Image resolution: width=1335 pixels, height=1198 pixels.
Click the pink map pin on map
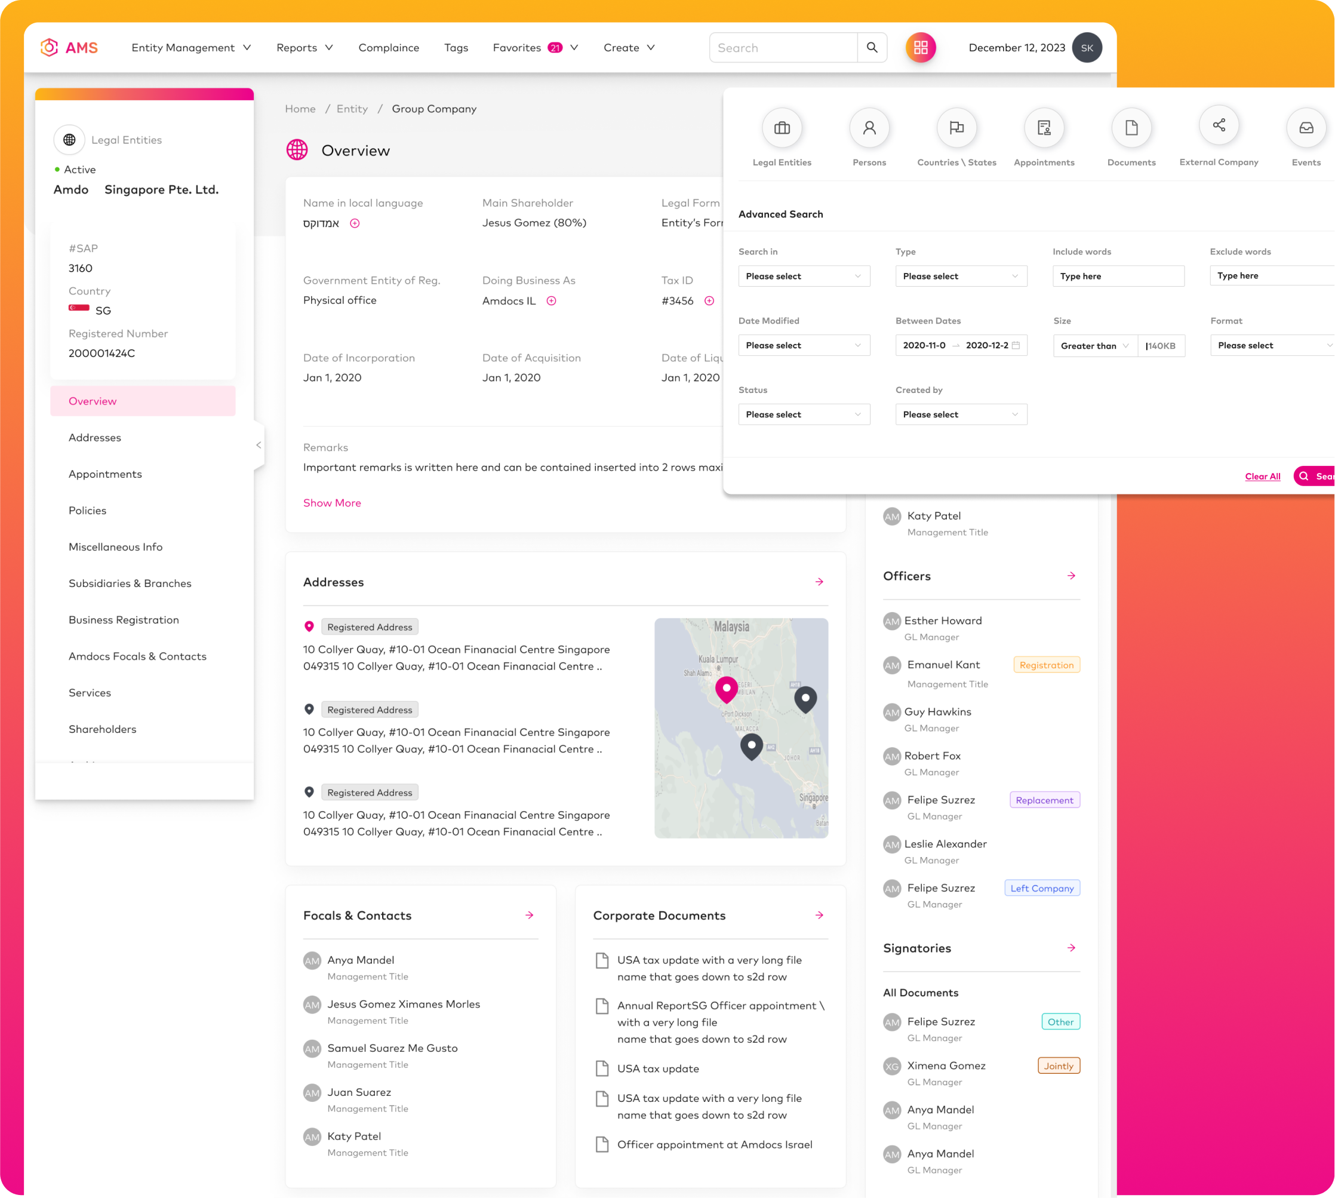tap(727, 689)
